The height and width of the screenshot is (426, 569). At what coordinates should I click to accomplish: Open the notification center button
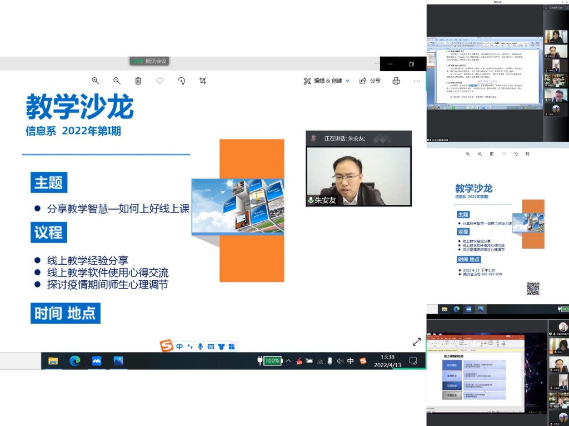coord(413,361)
